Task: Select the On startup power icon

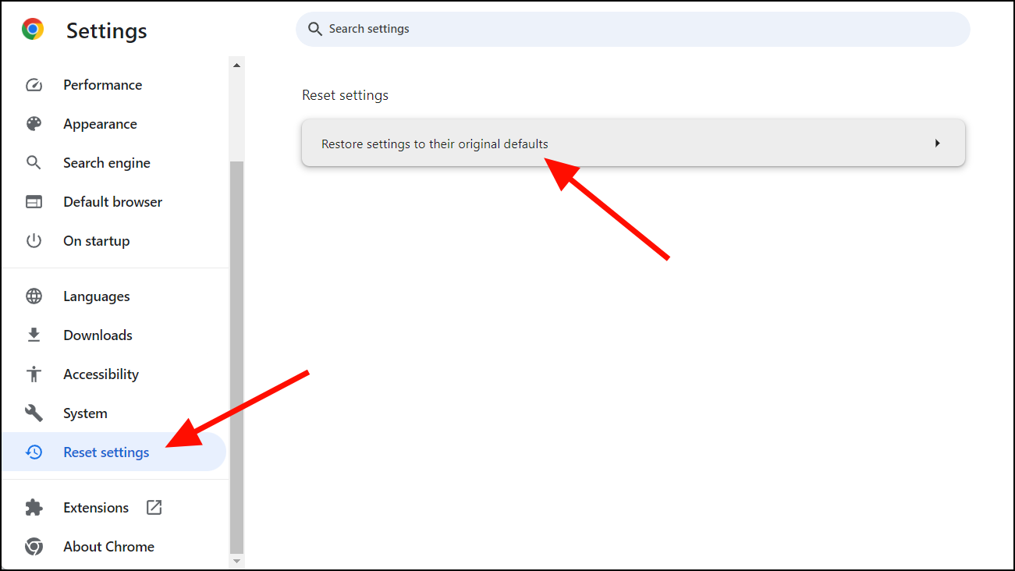Action: pyautogui.click(x=34, y=240)
